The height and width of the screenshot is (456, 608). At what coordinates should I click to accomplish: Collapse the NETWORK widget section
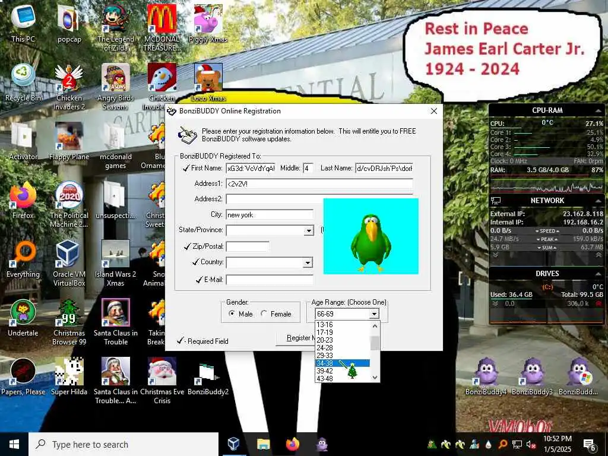pyautogui.click(x=598, y=201)
